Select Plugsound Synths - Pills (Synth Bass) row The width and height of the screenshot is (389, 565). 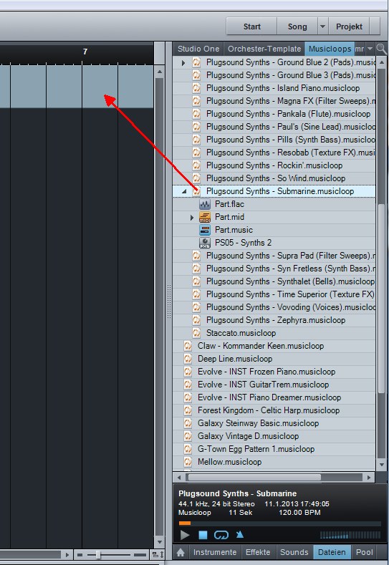(274, 140)
